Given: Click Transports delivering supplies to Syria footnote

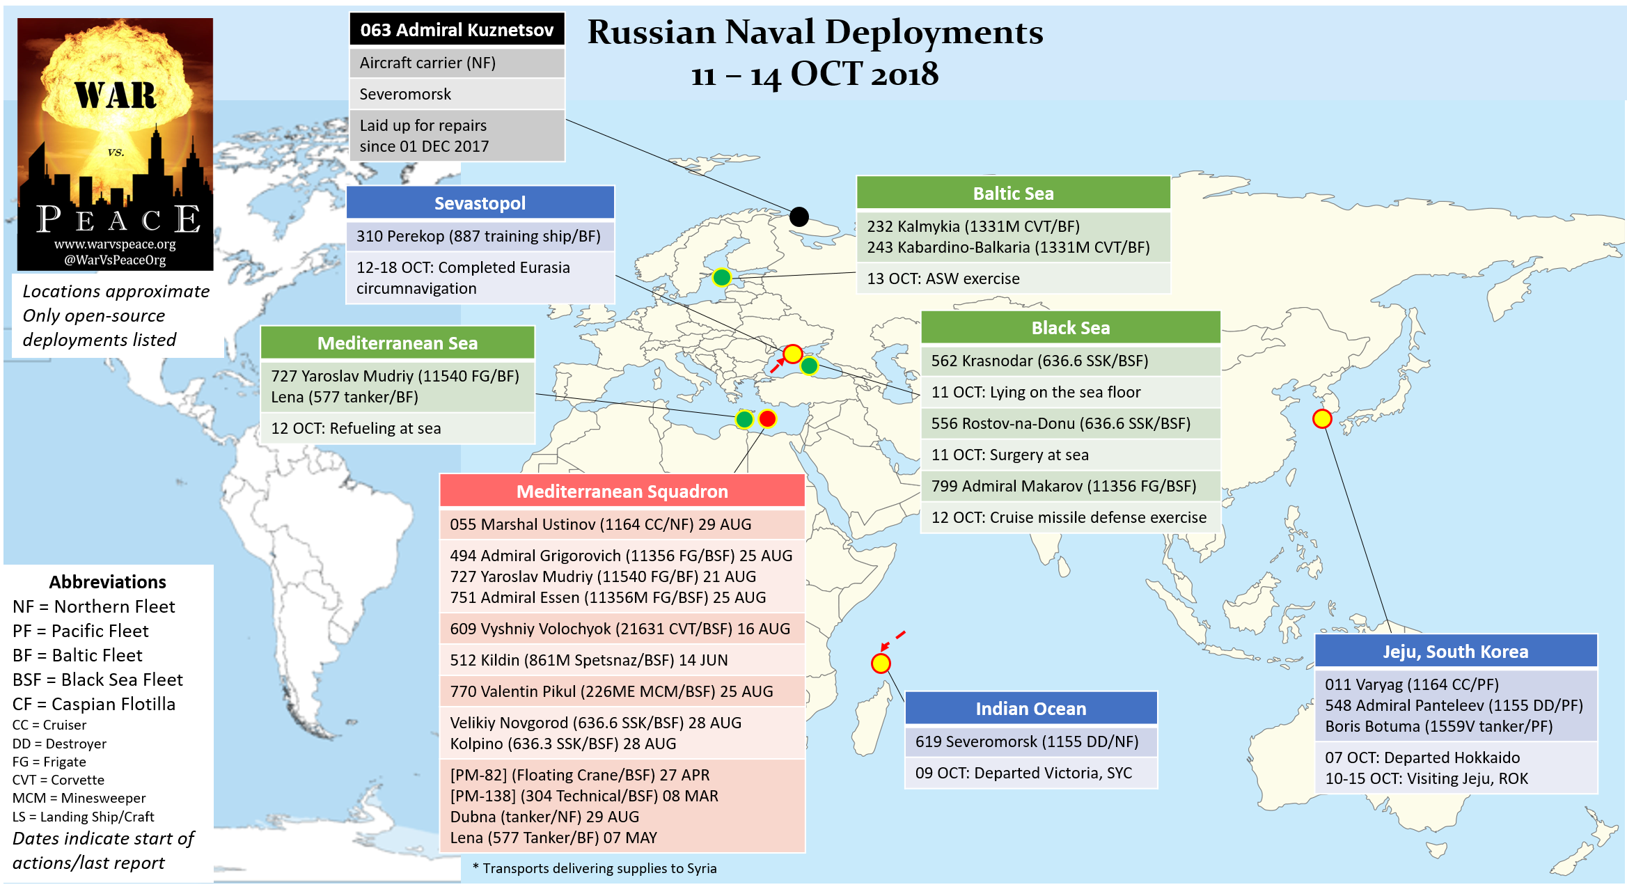Looking at the screenshot, I should coord(595,868).
